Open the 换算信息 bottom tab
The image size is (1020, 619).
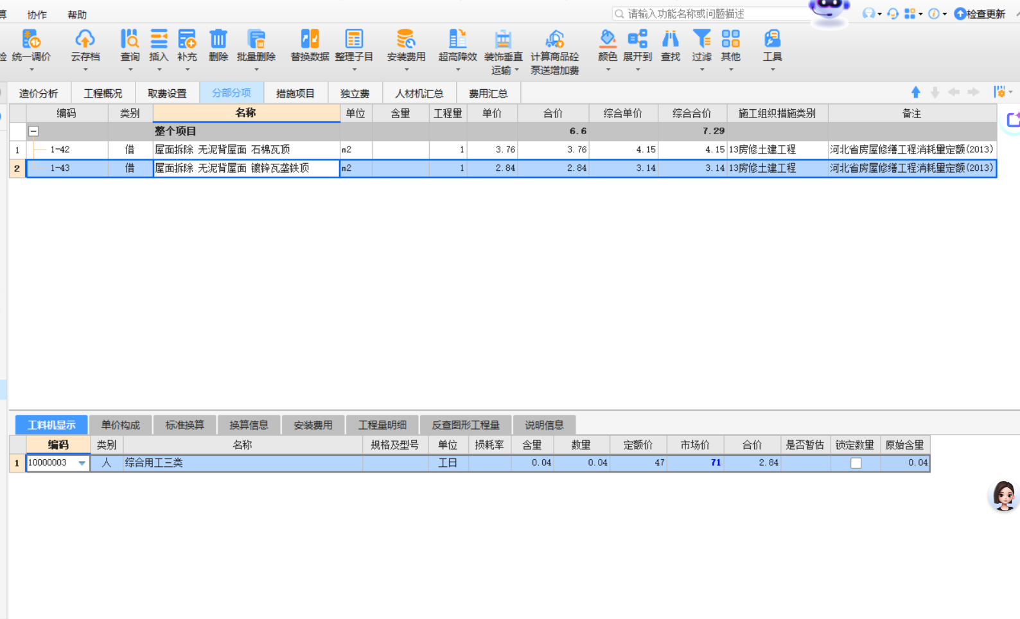click(x=249, y=425)
